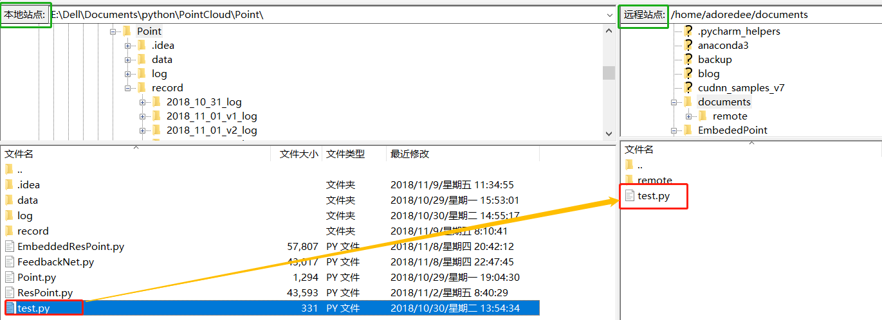This screenshot has height=320, width=882.
Task: Click the 远程站点 label
Action: tap(644, 14)
